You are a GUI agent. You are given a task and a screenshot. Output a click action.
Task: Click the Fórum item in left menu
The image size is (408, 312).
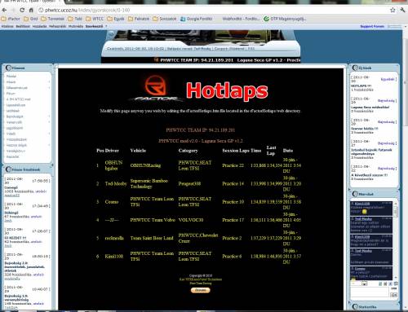tap(11, 94)
